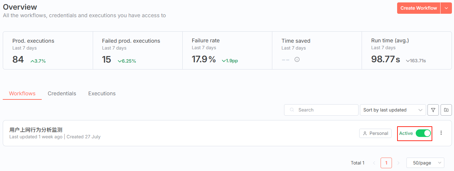Select page 1 in pagination
454x171 pixels.
(x=386, y=163)
